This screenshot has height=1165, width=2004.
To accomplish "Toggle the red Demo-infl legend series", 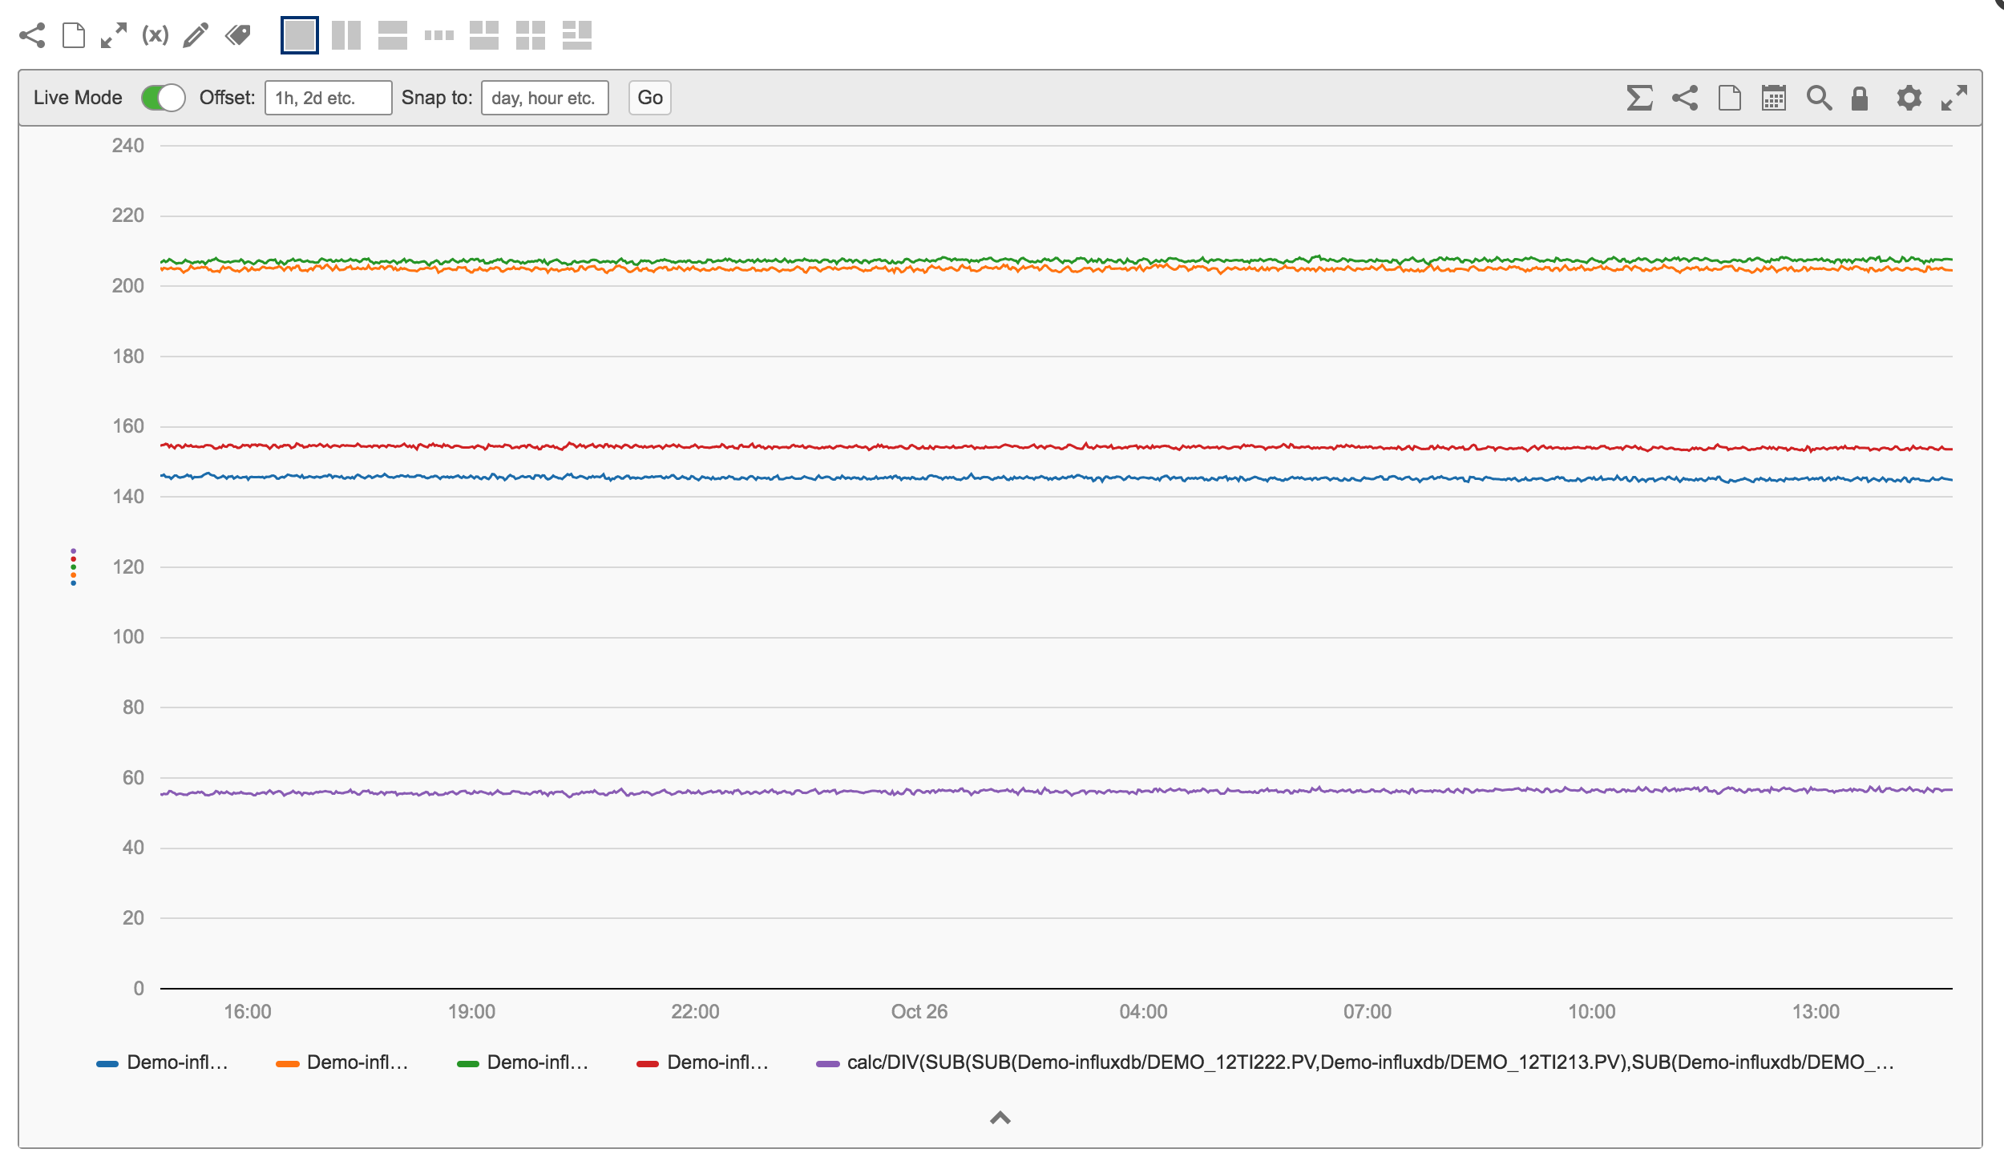I will (x=704, y=1063).
